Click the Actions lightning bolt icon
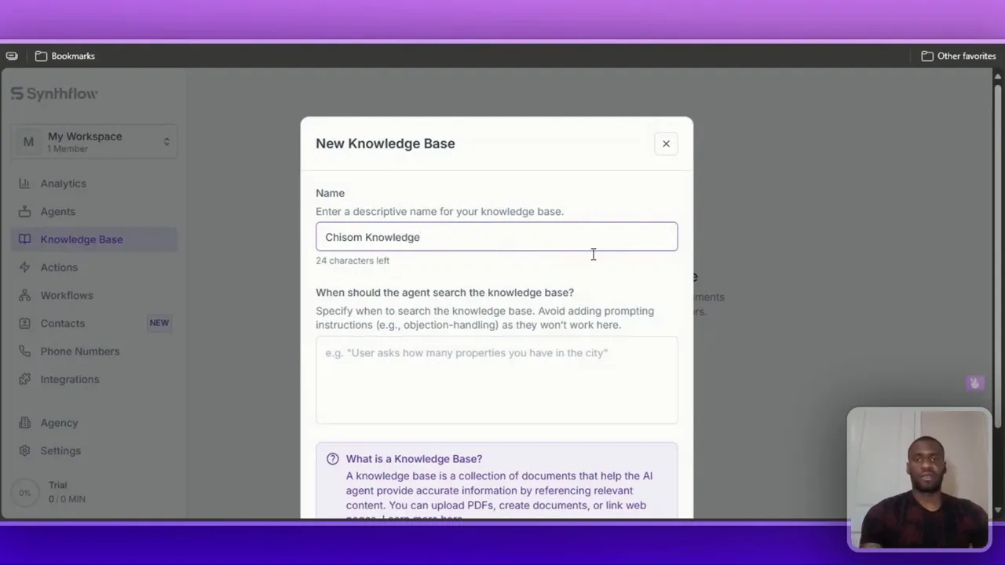The height and width of the screenshot is (565, 1005). click(x=24, y=268)
